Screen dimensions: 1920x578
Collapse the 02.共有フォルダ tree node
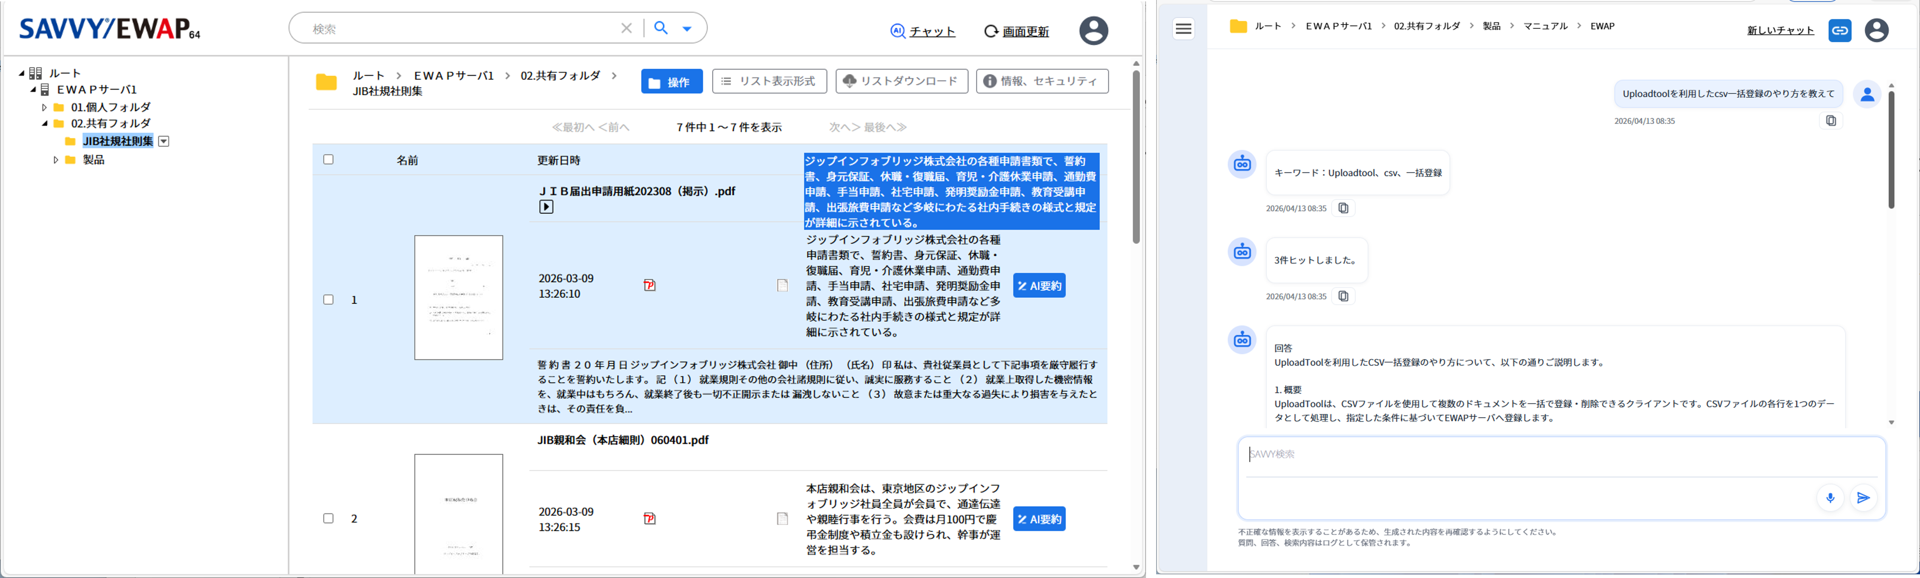[x=45, y=124]
